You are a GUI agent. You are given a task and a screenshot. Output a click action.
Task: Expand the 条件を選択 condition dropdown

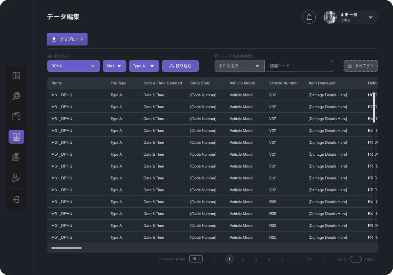(239, 66)
